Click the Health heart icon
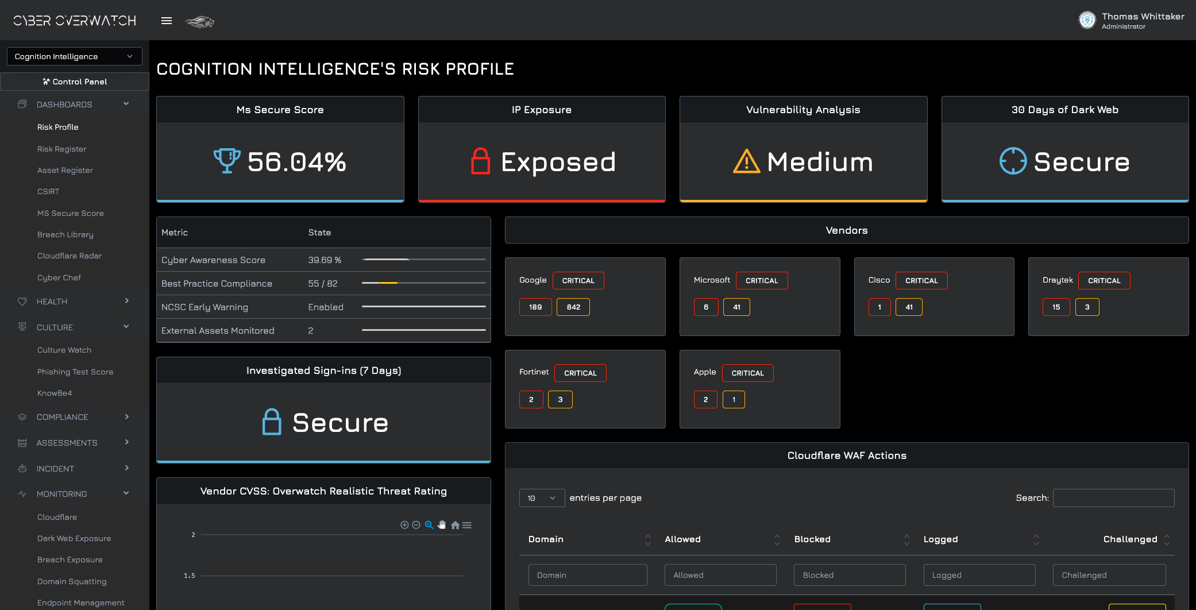This screenshot has width=1196, height=610. 22,301
